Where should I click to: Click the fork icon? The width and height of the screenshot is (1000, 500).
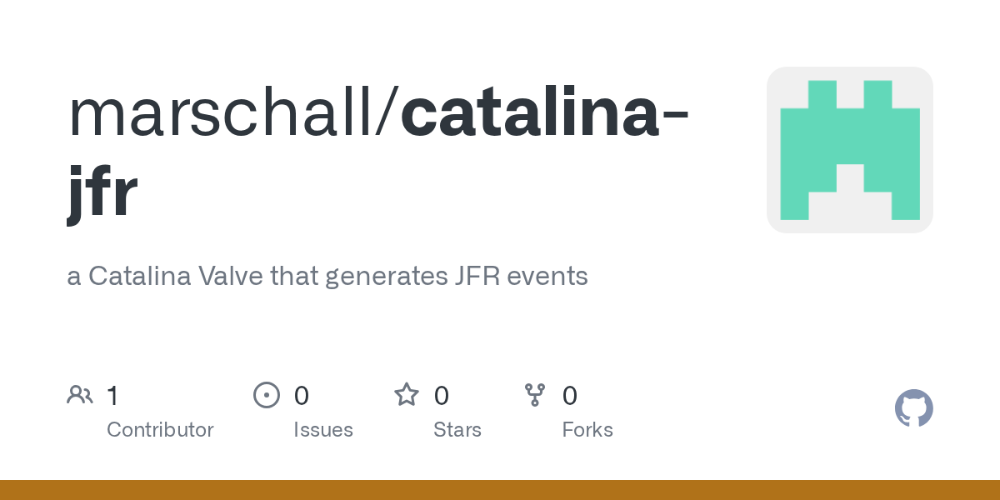point(534,395)
